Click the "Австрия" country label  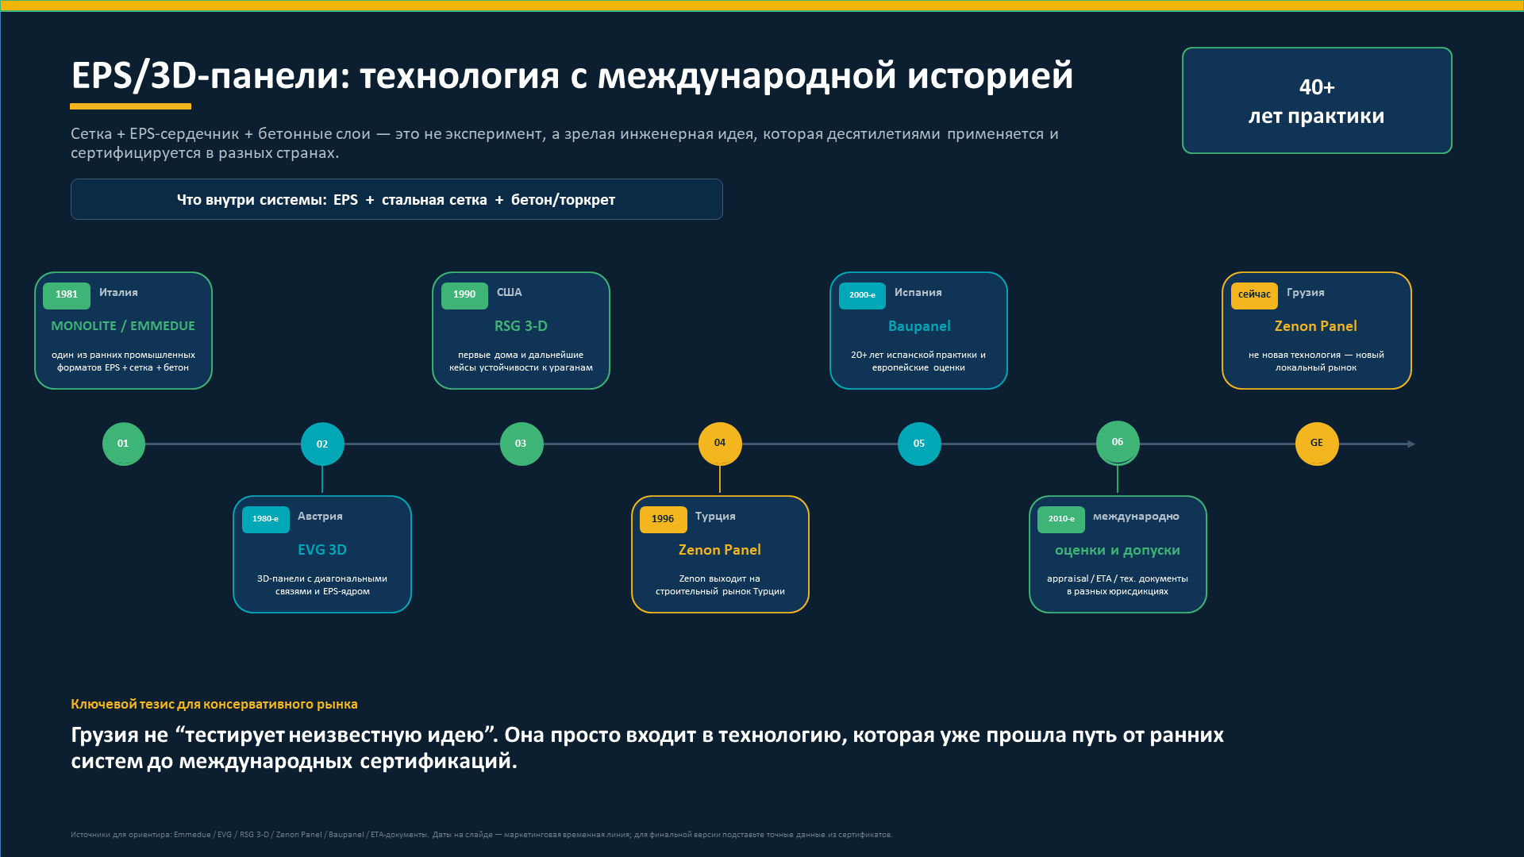click(320, 517)
